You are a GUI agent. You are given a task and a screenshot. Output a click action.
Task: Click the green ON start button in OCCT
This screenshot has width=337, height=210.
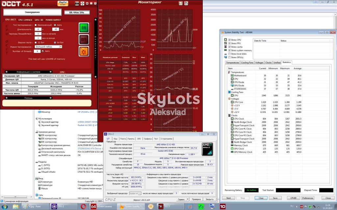84,28
